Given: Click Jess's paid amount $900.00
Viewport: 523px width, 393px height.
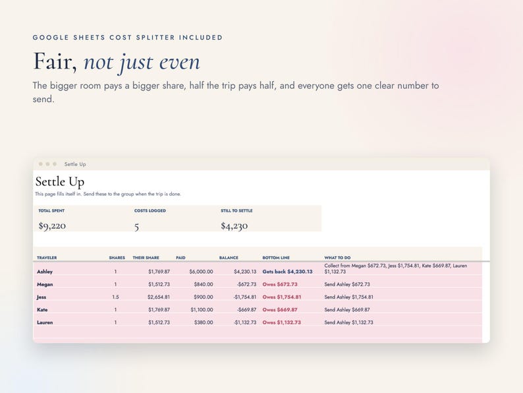Looking at the screenshot, I should click(203, 297).
